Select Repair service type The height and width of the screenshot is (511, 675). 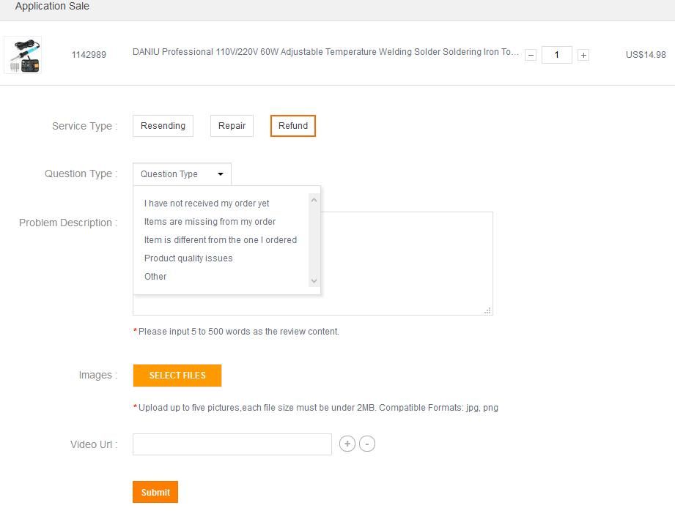coord(232,126)
